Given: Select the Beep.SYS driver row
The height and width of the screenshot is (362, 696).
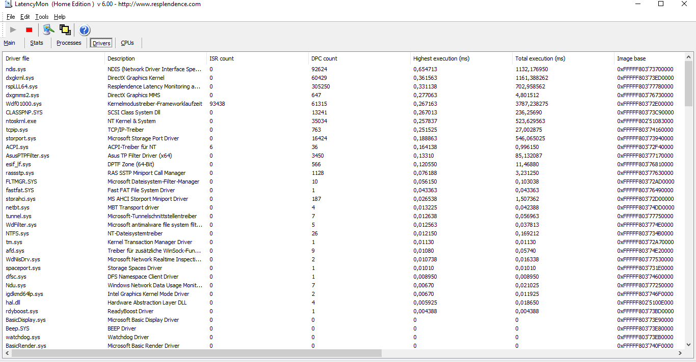Looking at the screenshot, I should click(x=343, y=328).
